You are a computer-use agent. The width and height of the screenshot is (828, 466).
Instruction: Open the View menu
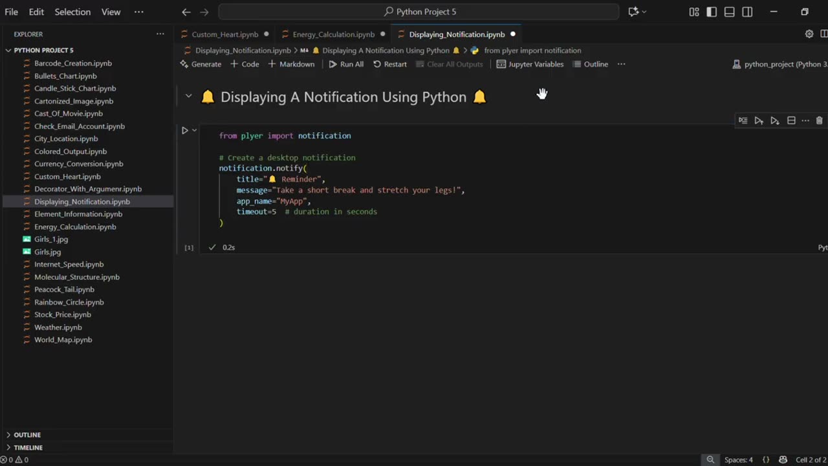tap(111, 12)
